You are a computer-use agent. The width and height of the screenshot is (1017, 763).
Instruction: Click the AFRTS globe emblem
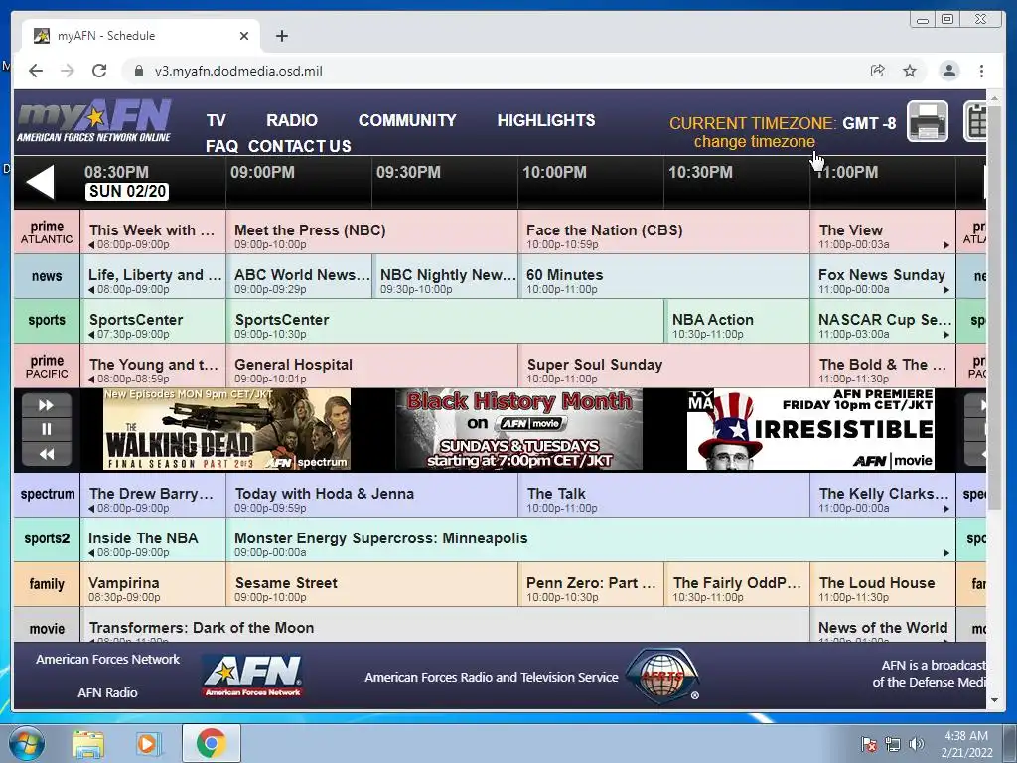pyautogui.click(x=662, y=676)
